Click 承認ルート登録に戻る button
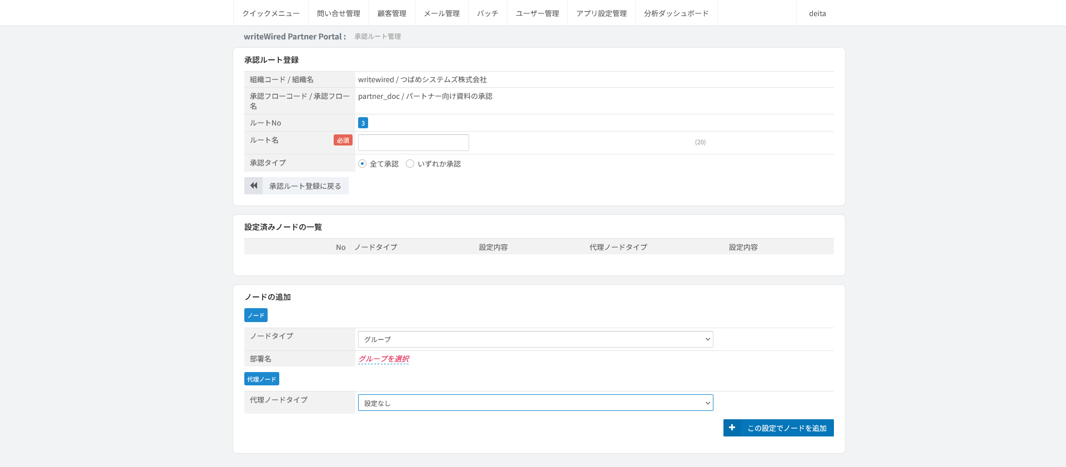 point(296,185)
